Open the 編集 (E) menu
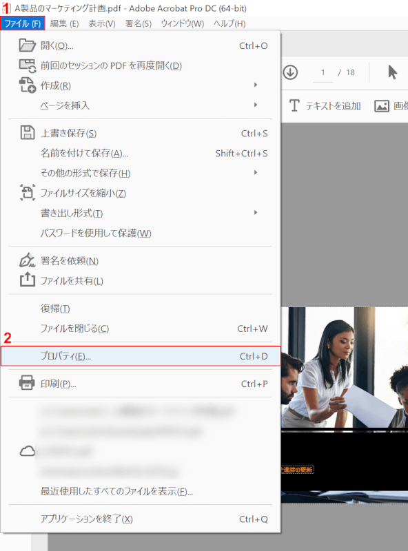Screen dimensions: 408x551 (64, 23)
